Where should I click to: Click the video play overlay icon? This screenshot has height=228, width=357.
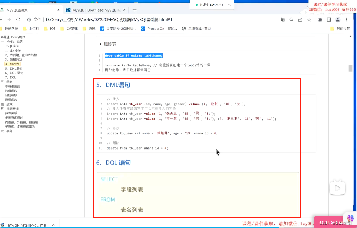[x=338, y=187]
